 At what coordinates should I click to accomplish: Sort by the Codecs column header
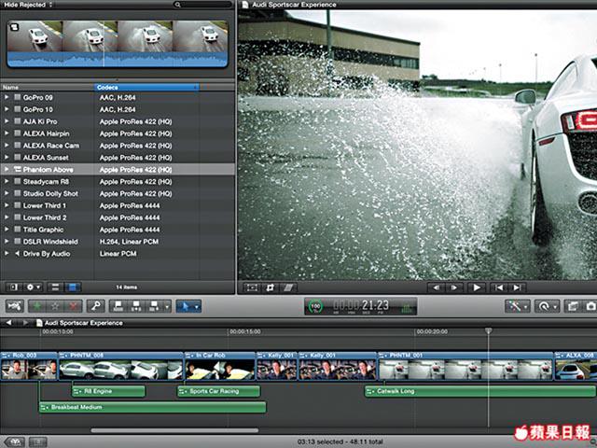pos(146,87)
